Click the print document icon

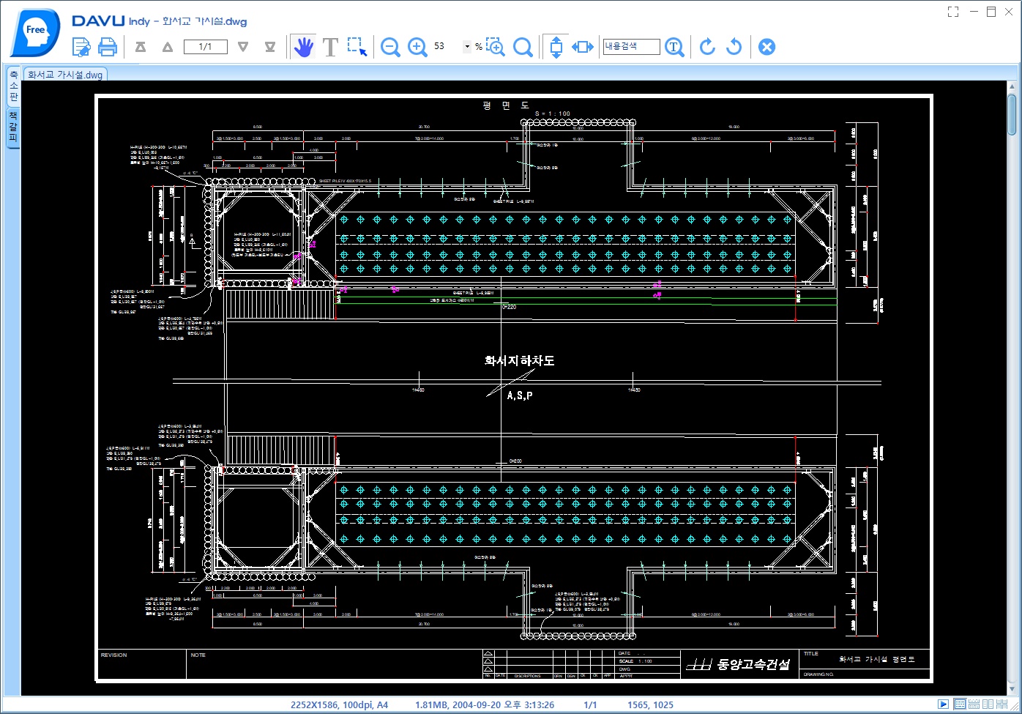pyautogui.click(x=108, y=47)
